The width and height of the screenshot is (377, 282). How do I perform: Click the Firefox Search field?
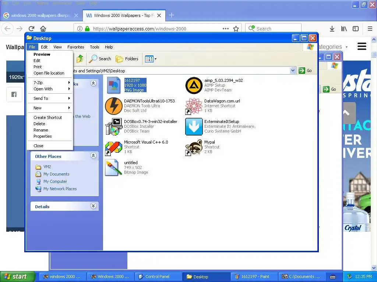coord(274,29)
